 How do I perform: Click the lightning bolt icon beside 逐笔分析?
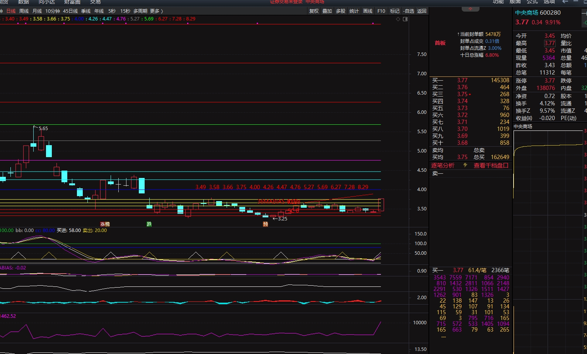point(465,165)
